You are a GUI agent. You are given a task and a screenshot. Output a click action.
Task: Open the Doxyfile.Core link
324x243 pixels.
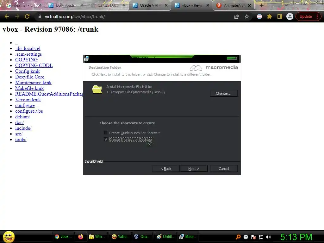point(30,77)
